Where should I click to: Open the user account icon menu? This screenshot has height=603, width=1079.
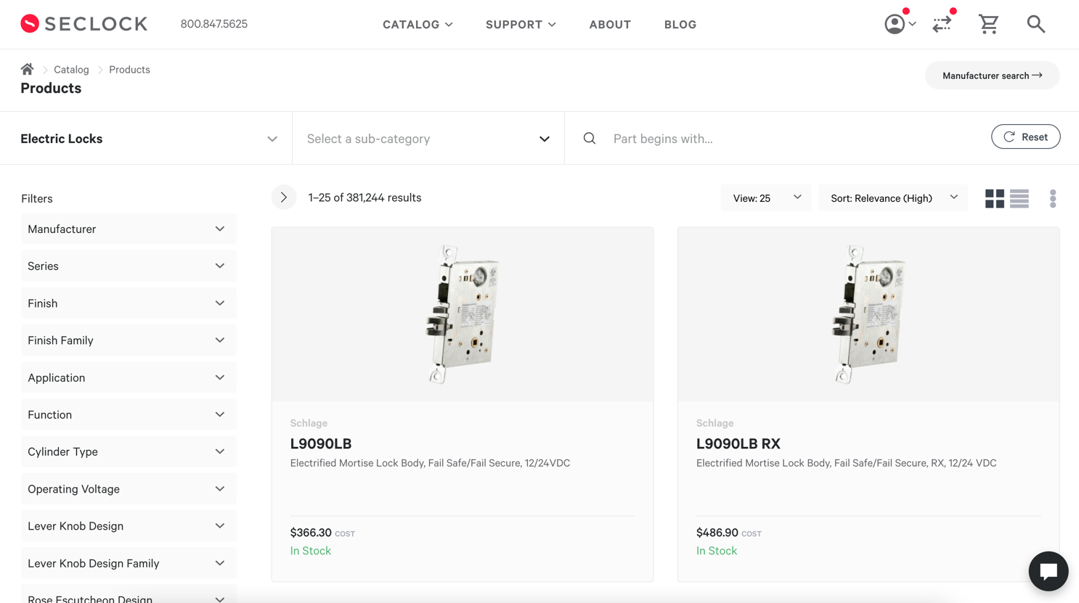tap(900, 24)
